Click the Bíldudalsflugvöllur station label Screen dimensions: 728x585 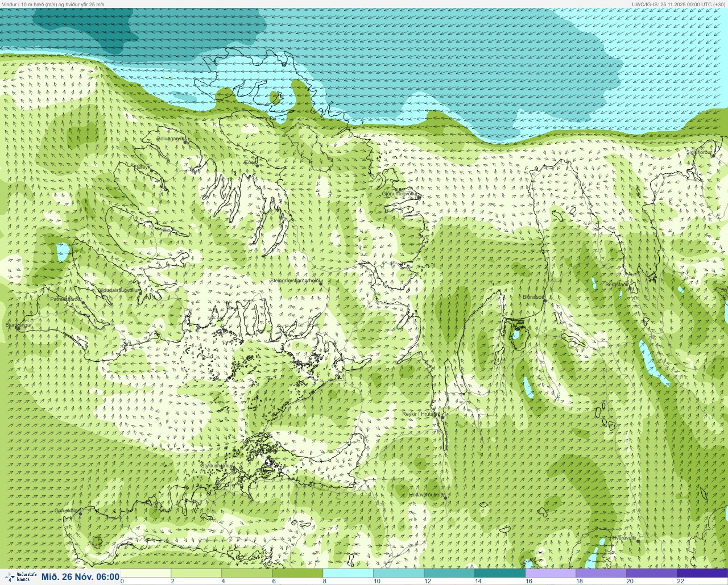[118, 290]
